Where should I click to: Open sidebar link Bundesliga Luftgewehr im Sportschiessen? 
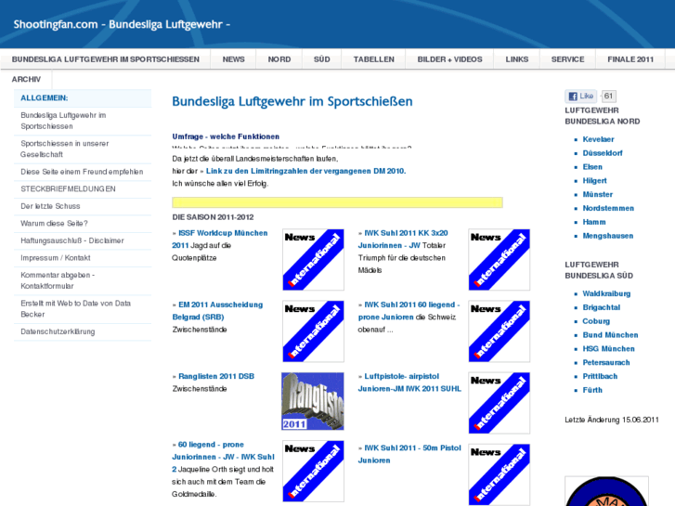pyautogui.click(x=83, y=121)
